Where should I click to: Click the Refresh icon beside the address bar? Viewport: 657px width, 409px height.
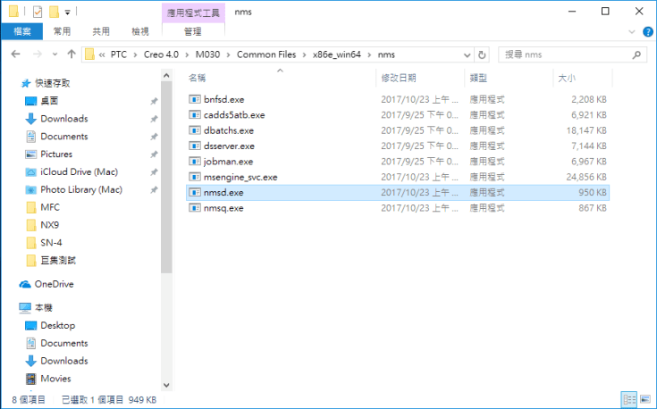pyautogui.click(x=483, y=54)
